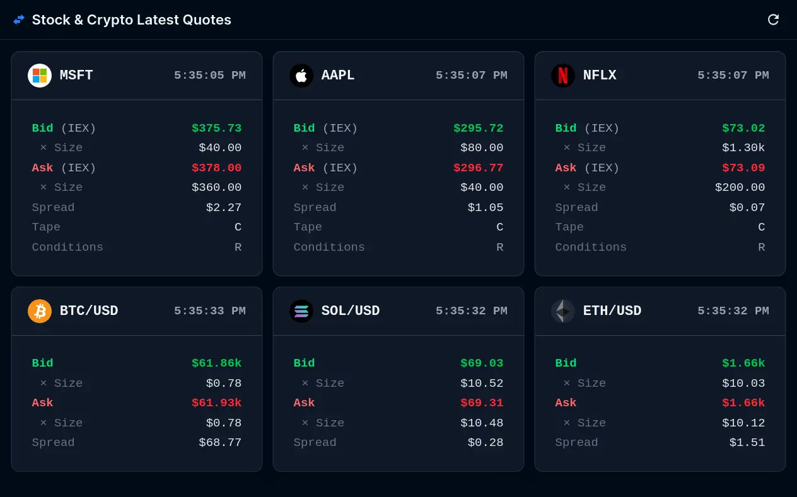The height and width of the screenshot is (497, 797).
Task: Click BTC/USD timestamp 5:35:33 PM
Action: 210,311
